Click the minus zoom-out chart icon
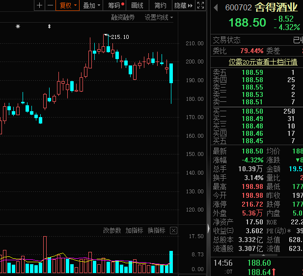The height and width of the screenshot is (276, 303). pyautogui.click(x=50, y=5)
